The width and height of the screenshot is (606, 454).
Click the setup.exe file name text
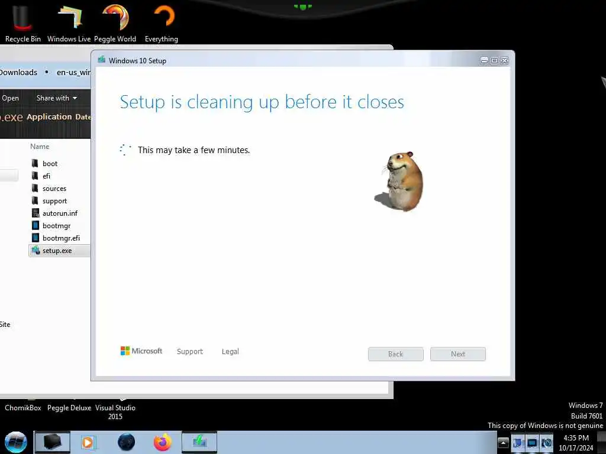click(57, 251)
